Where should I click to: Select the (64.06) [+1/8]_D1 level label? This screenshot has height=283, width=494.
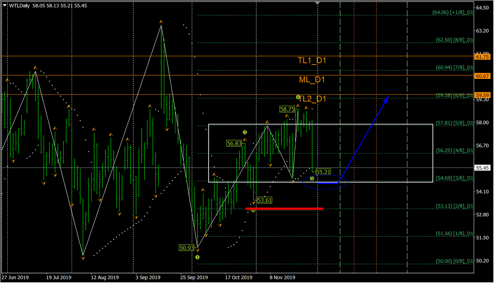pos(453,12)
